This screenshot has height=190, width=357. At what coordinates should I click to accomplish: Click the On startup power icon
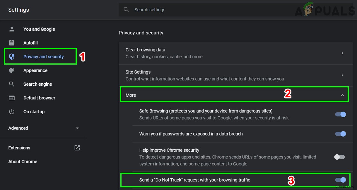(x=11, y=111)
